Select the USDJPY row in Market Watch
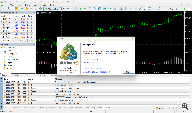192x113 pixels. 17,28
